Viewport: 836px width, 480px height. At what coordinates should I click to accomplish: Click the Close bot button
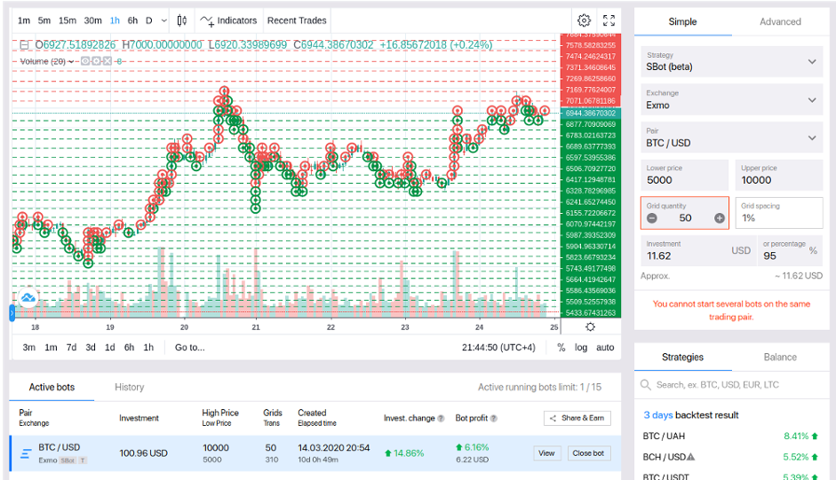[589, 453]
